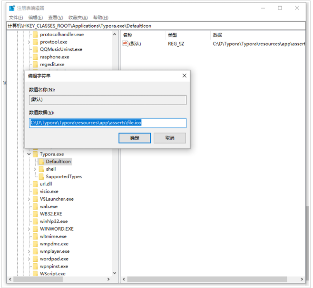Viewport: 313px width, 288px height.
Task: Expand the provtool.exe key
Action: [x=29, y=42]
